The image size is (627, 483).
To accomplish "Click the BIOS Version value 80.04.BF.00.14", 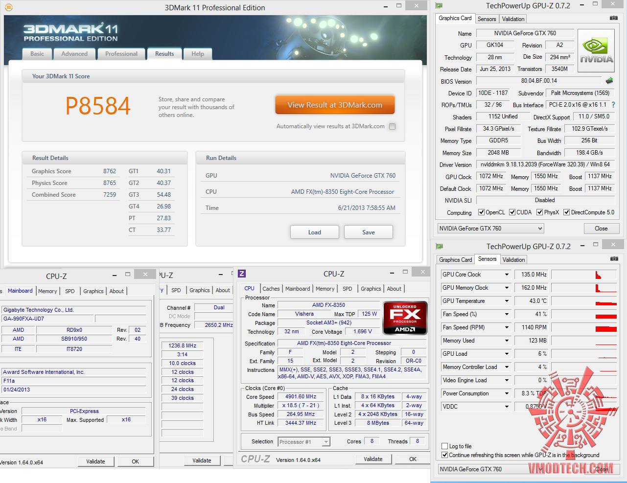I will click(538, 81).
